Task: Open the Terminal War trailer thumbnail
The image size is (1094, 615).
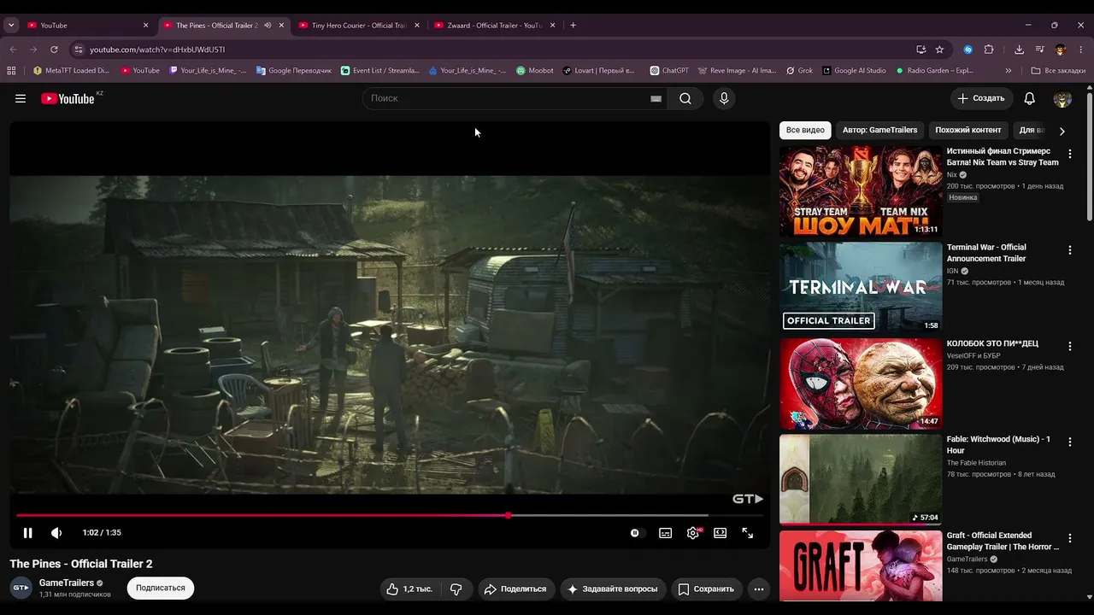Action: 861,288
